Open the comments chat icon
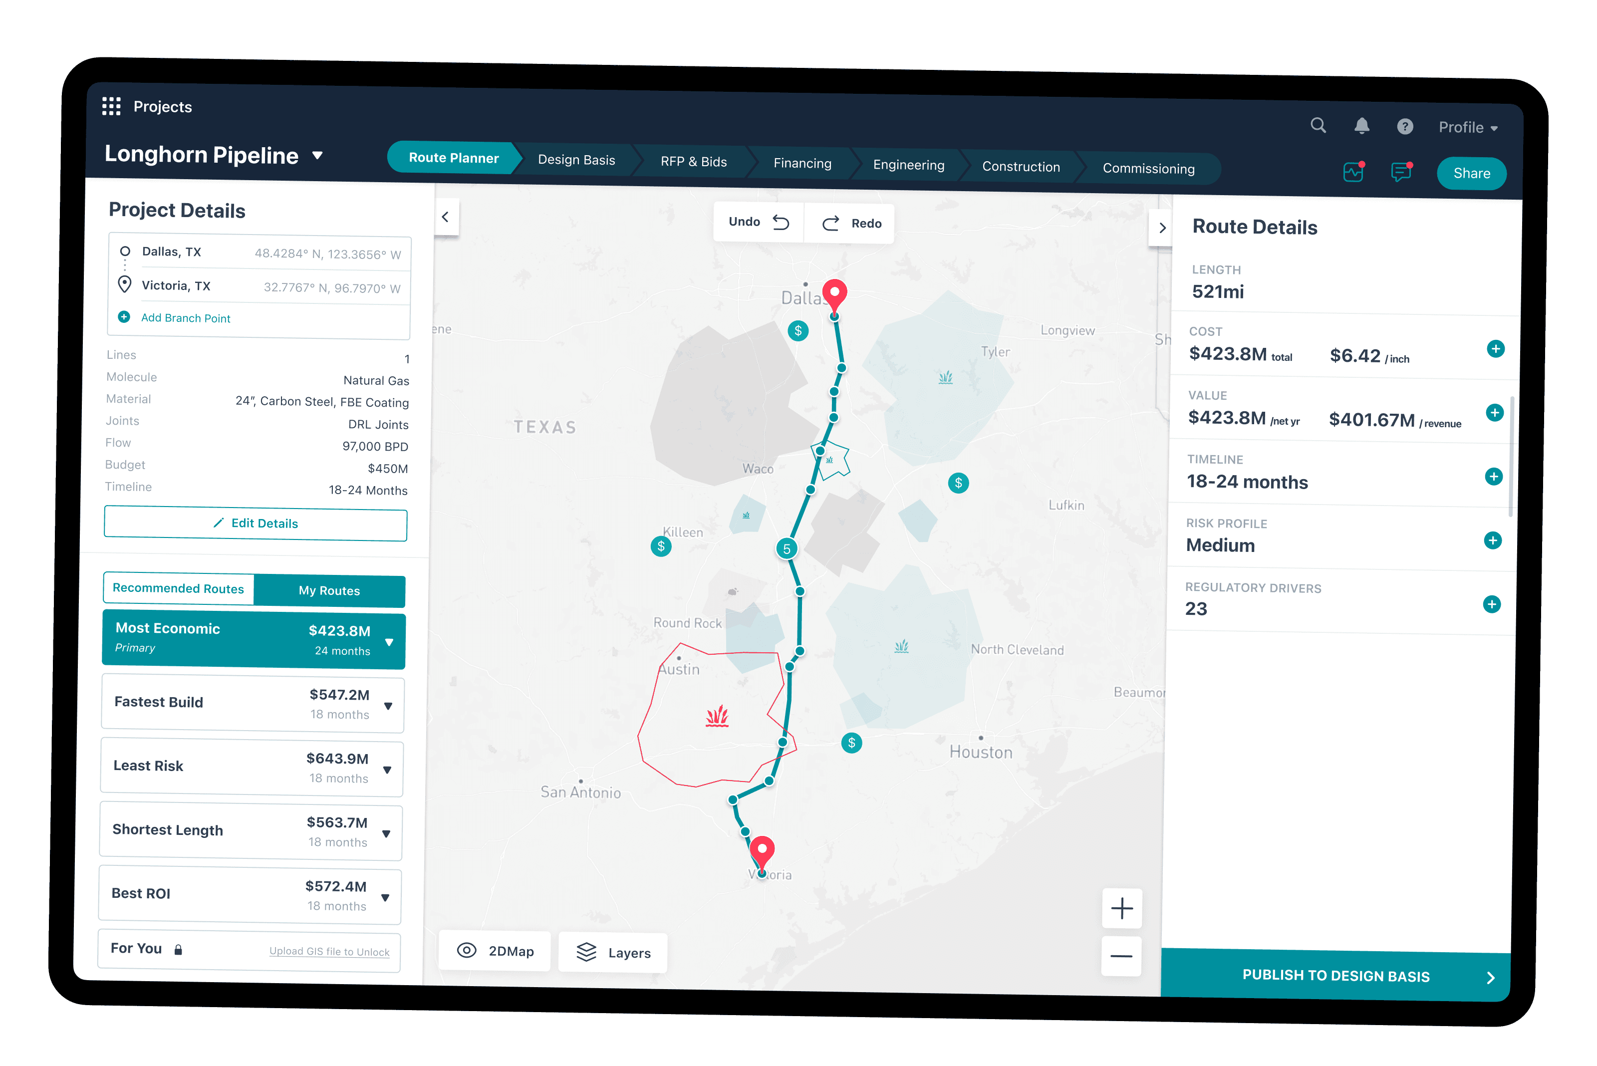 (x=1401, y=172)
